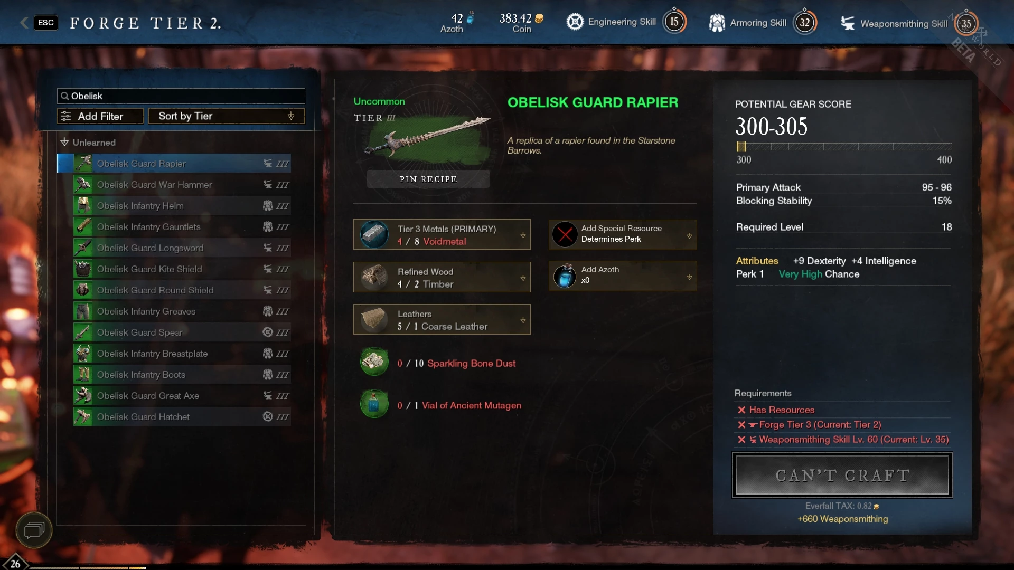This screenshot has height=570, width=1014.
Task: Open the Sort by Tier dropdown
Action: [x=227, y=116]
